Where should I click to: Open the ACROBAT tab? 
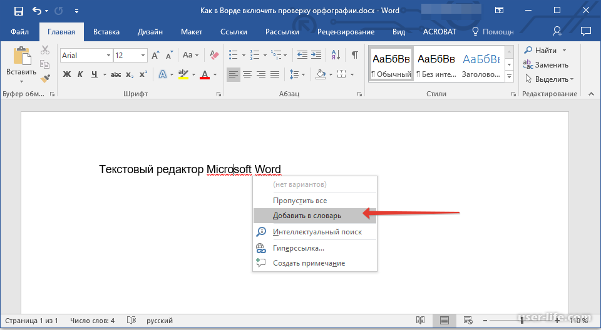pyautogui.click(x=439, y=32)
